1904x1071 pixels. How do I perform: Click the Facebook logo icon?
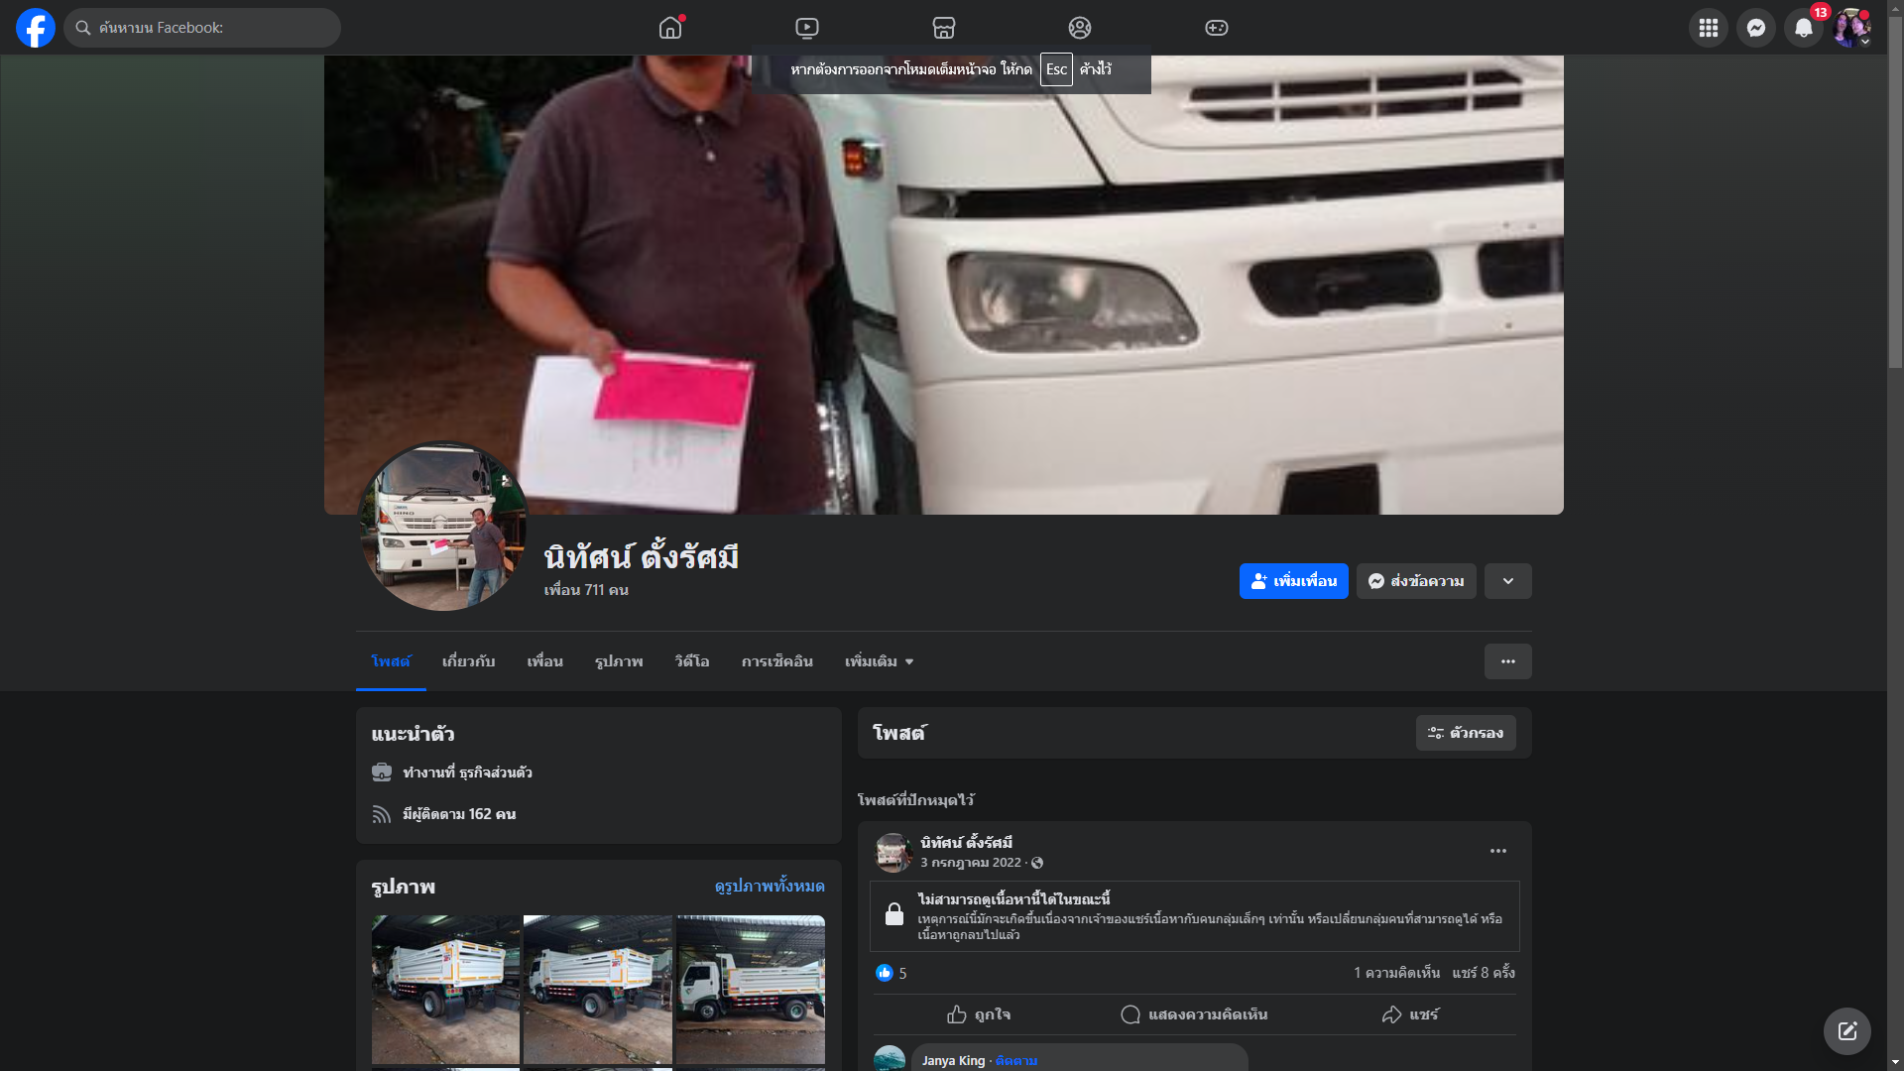click(36, 28)
